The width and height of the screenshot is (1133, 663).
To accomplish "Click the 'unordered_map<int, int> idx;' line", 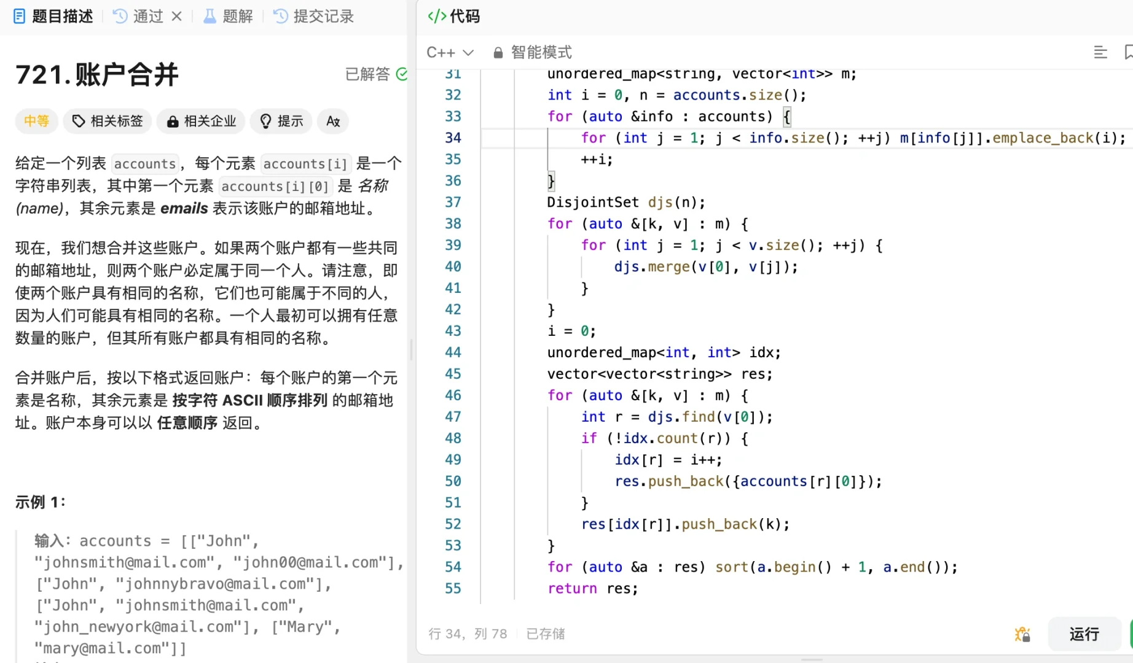I will point(664,352).
